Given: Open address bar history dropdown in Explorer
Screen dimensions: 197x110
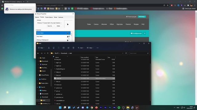Looking at the screenshot, I should (123, 53).
